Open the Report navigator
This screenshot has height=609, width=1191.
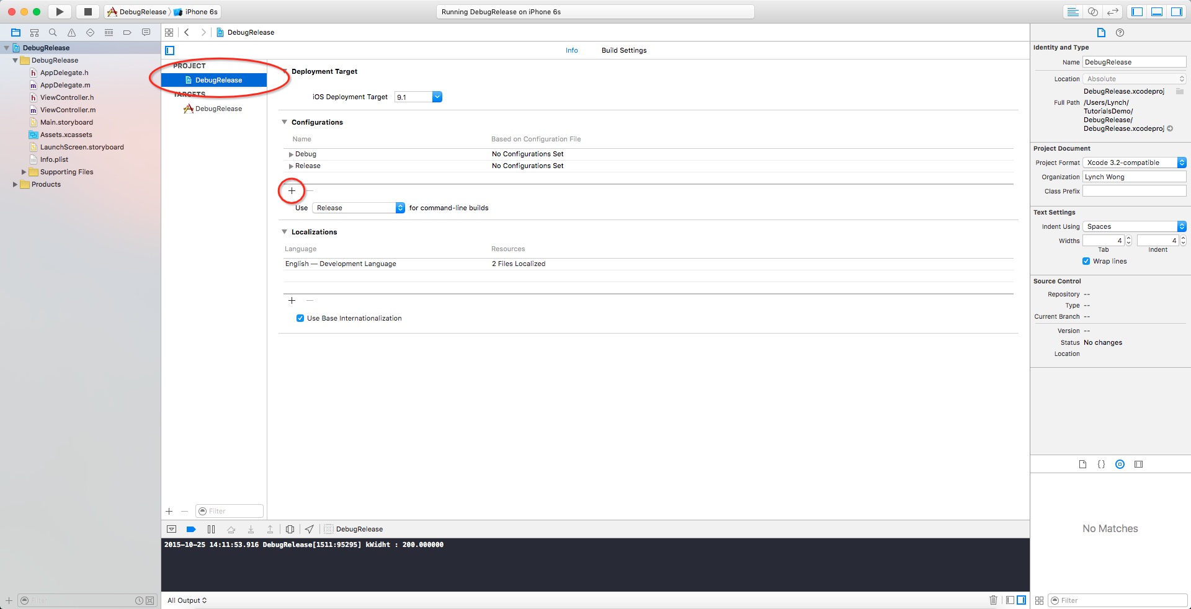(x=146, y=32)
